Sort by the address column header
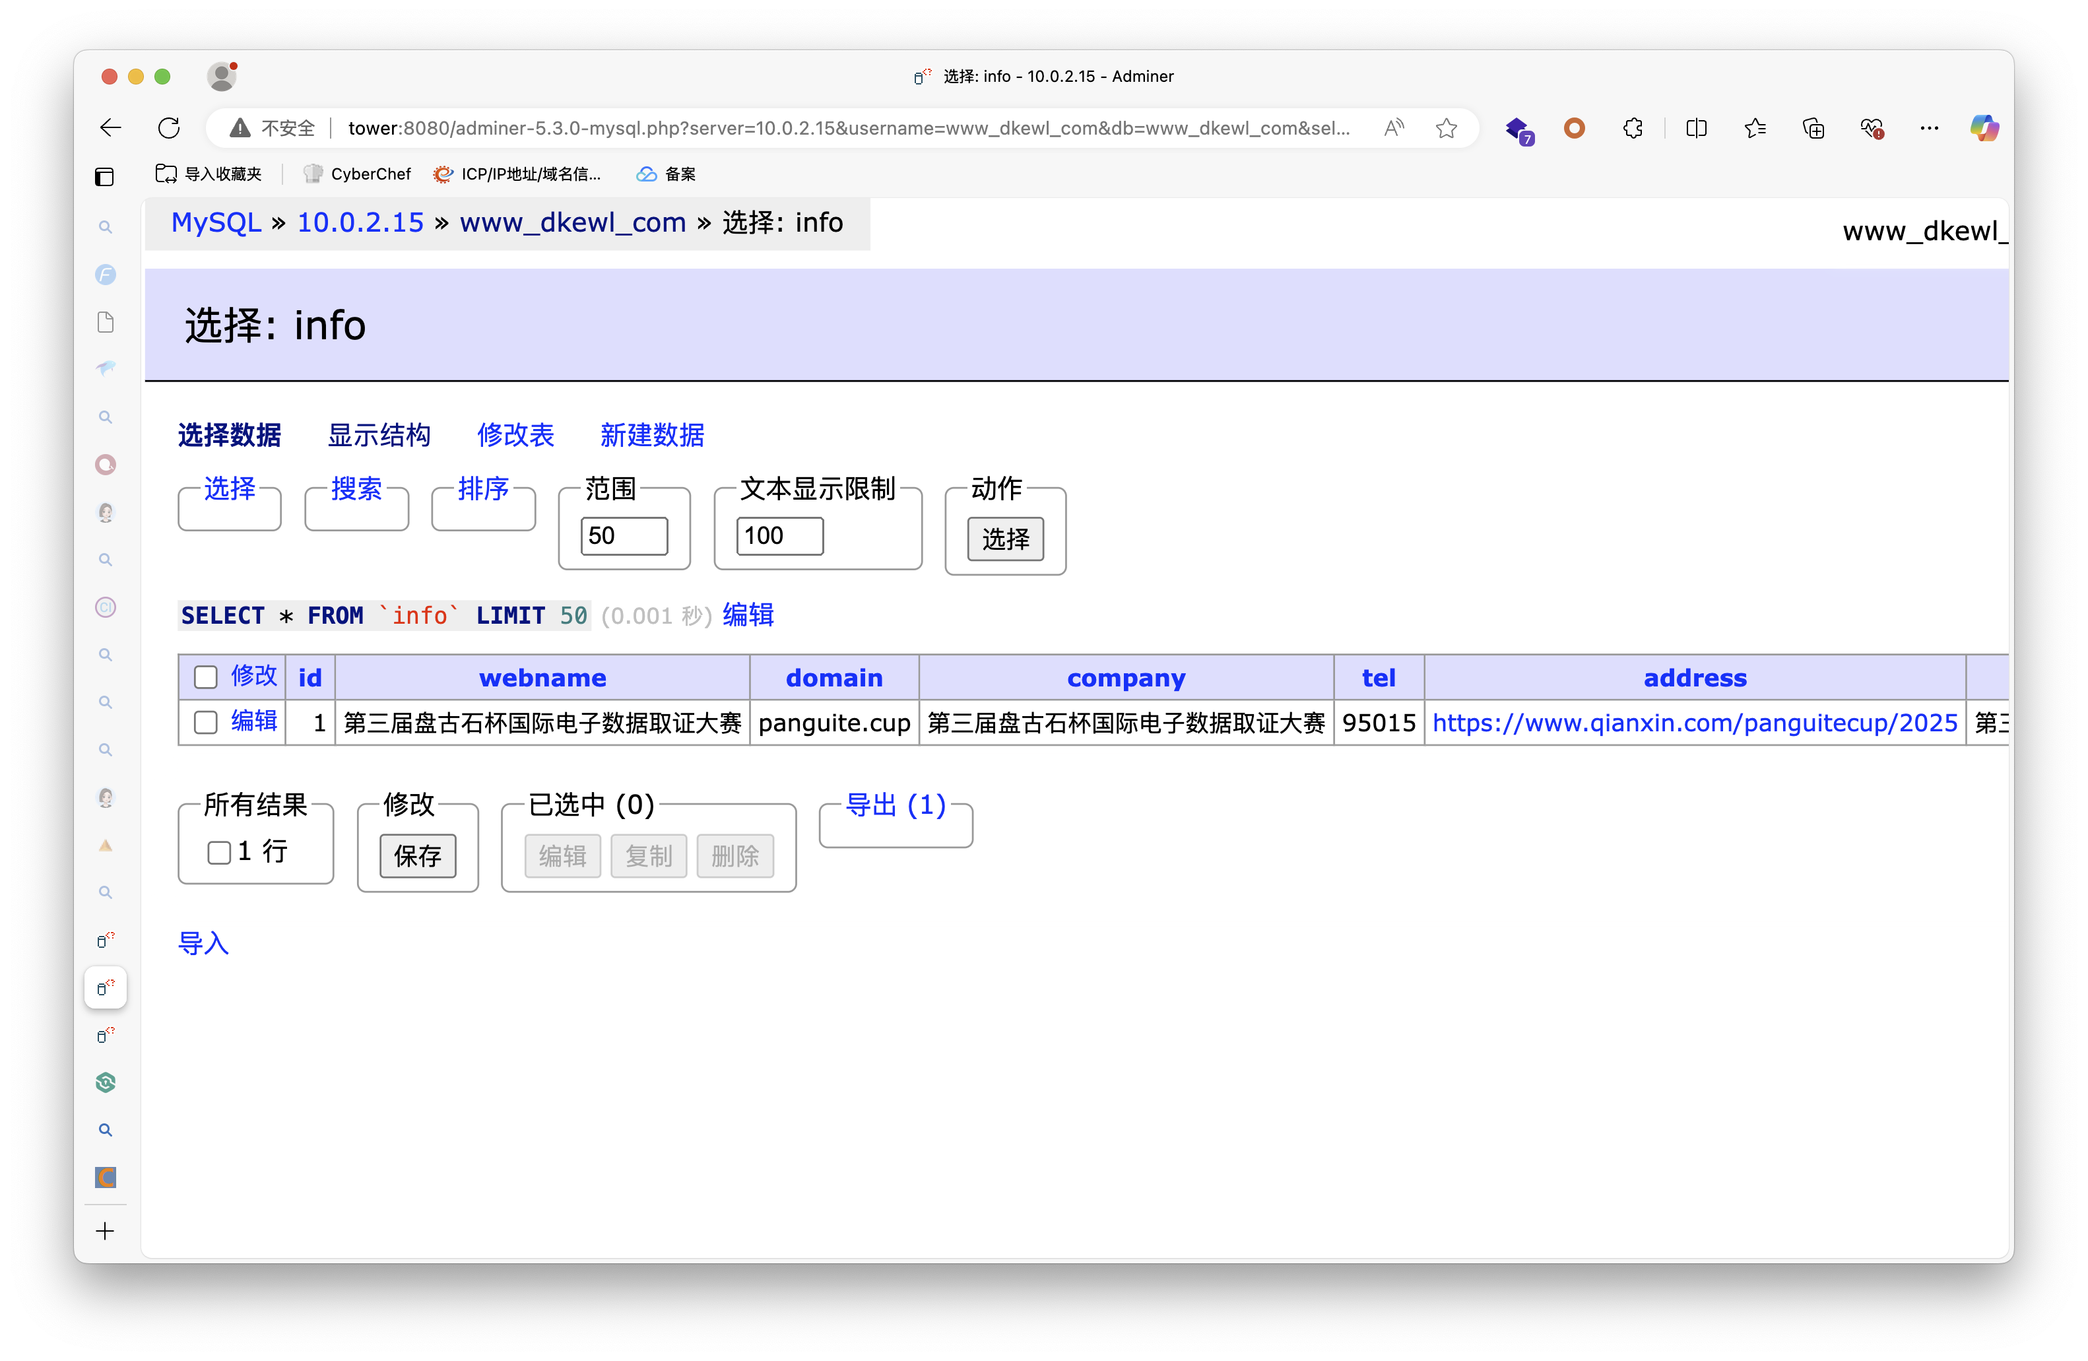This screenshot has width=2088, height=1361. (x=1695, y=679)
